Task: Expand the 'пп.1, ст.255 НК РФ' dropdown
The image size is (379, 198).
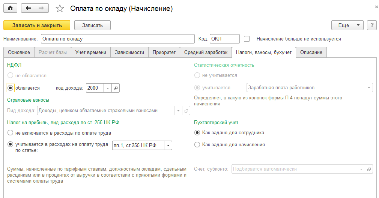Action: pyautogui.click(x=168, y=145)
